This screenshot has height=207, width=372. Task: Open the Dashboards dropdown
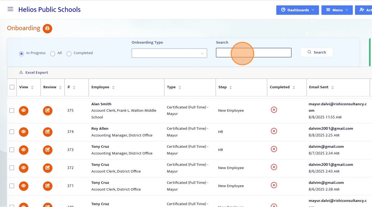point(297,10)
